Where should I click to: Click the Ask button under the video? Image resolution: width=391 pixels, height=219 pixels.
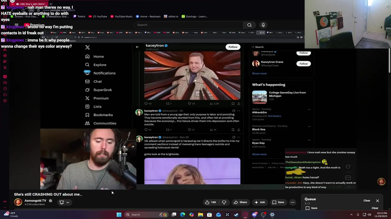tap(259, 202)
